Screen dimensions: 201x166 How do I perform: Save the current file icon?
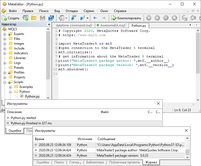[43, 18]
